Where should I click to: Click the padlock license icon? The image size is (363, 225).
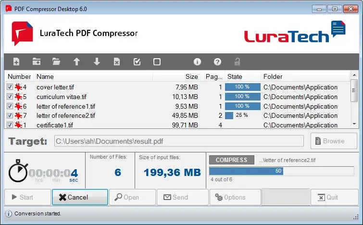tap(237, 62)
